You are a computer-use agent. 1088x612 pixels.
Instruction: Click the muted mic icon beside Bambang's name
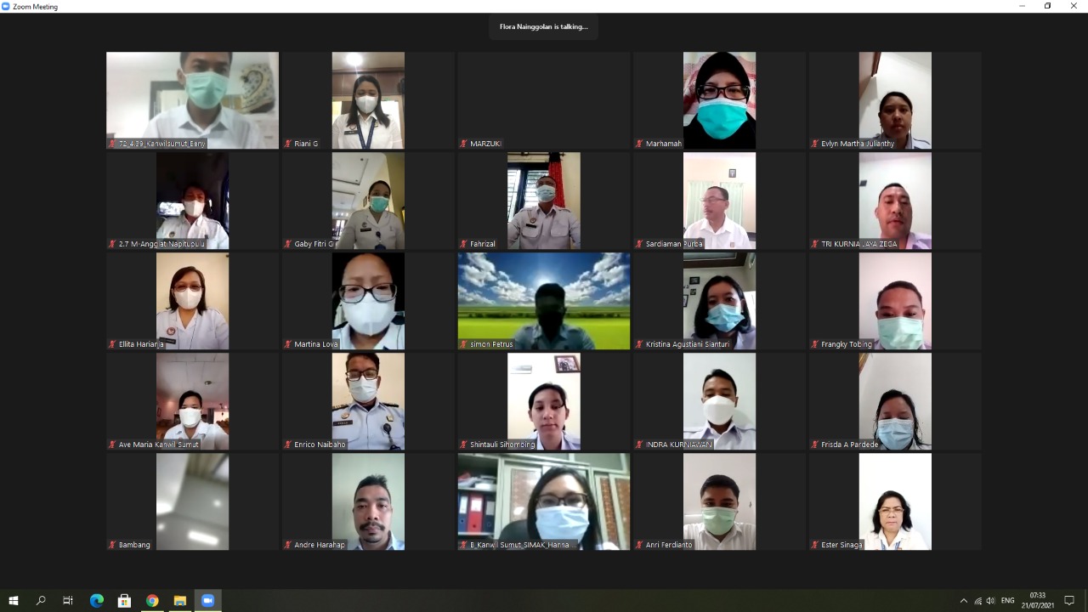[112, 545]
